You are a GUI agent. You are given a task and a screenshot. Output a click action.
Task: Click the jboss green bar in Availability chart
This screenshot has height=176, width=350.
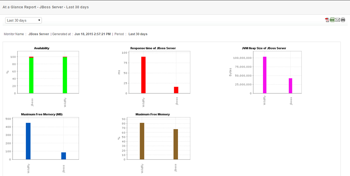[x=31, y=76]
